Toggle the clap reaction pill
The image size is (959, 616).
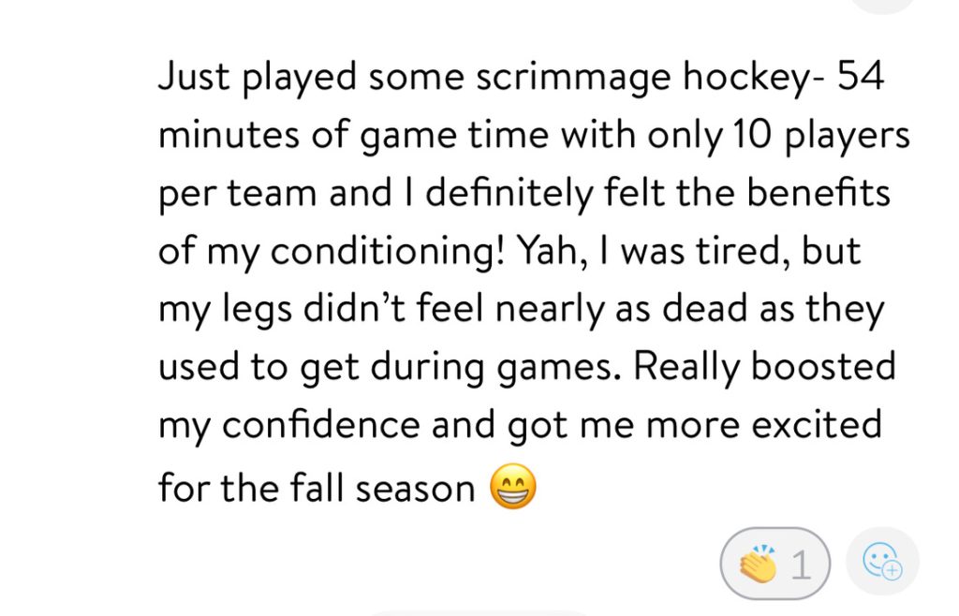pyautogui.click(x=775, y=564)
